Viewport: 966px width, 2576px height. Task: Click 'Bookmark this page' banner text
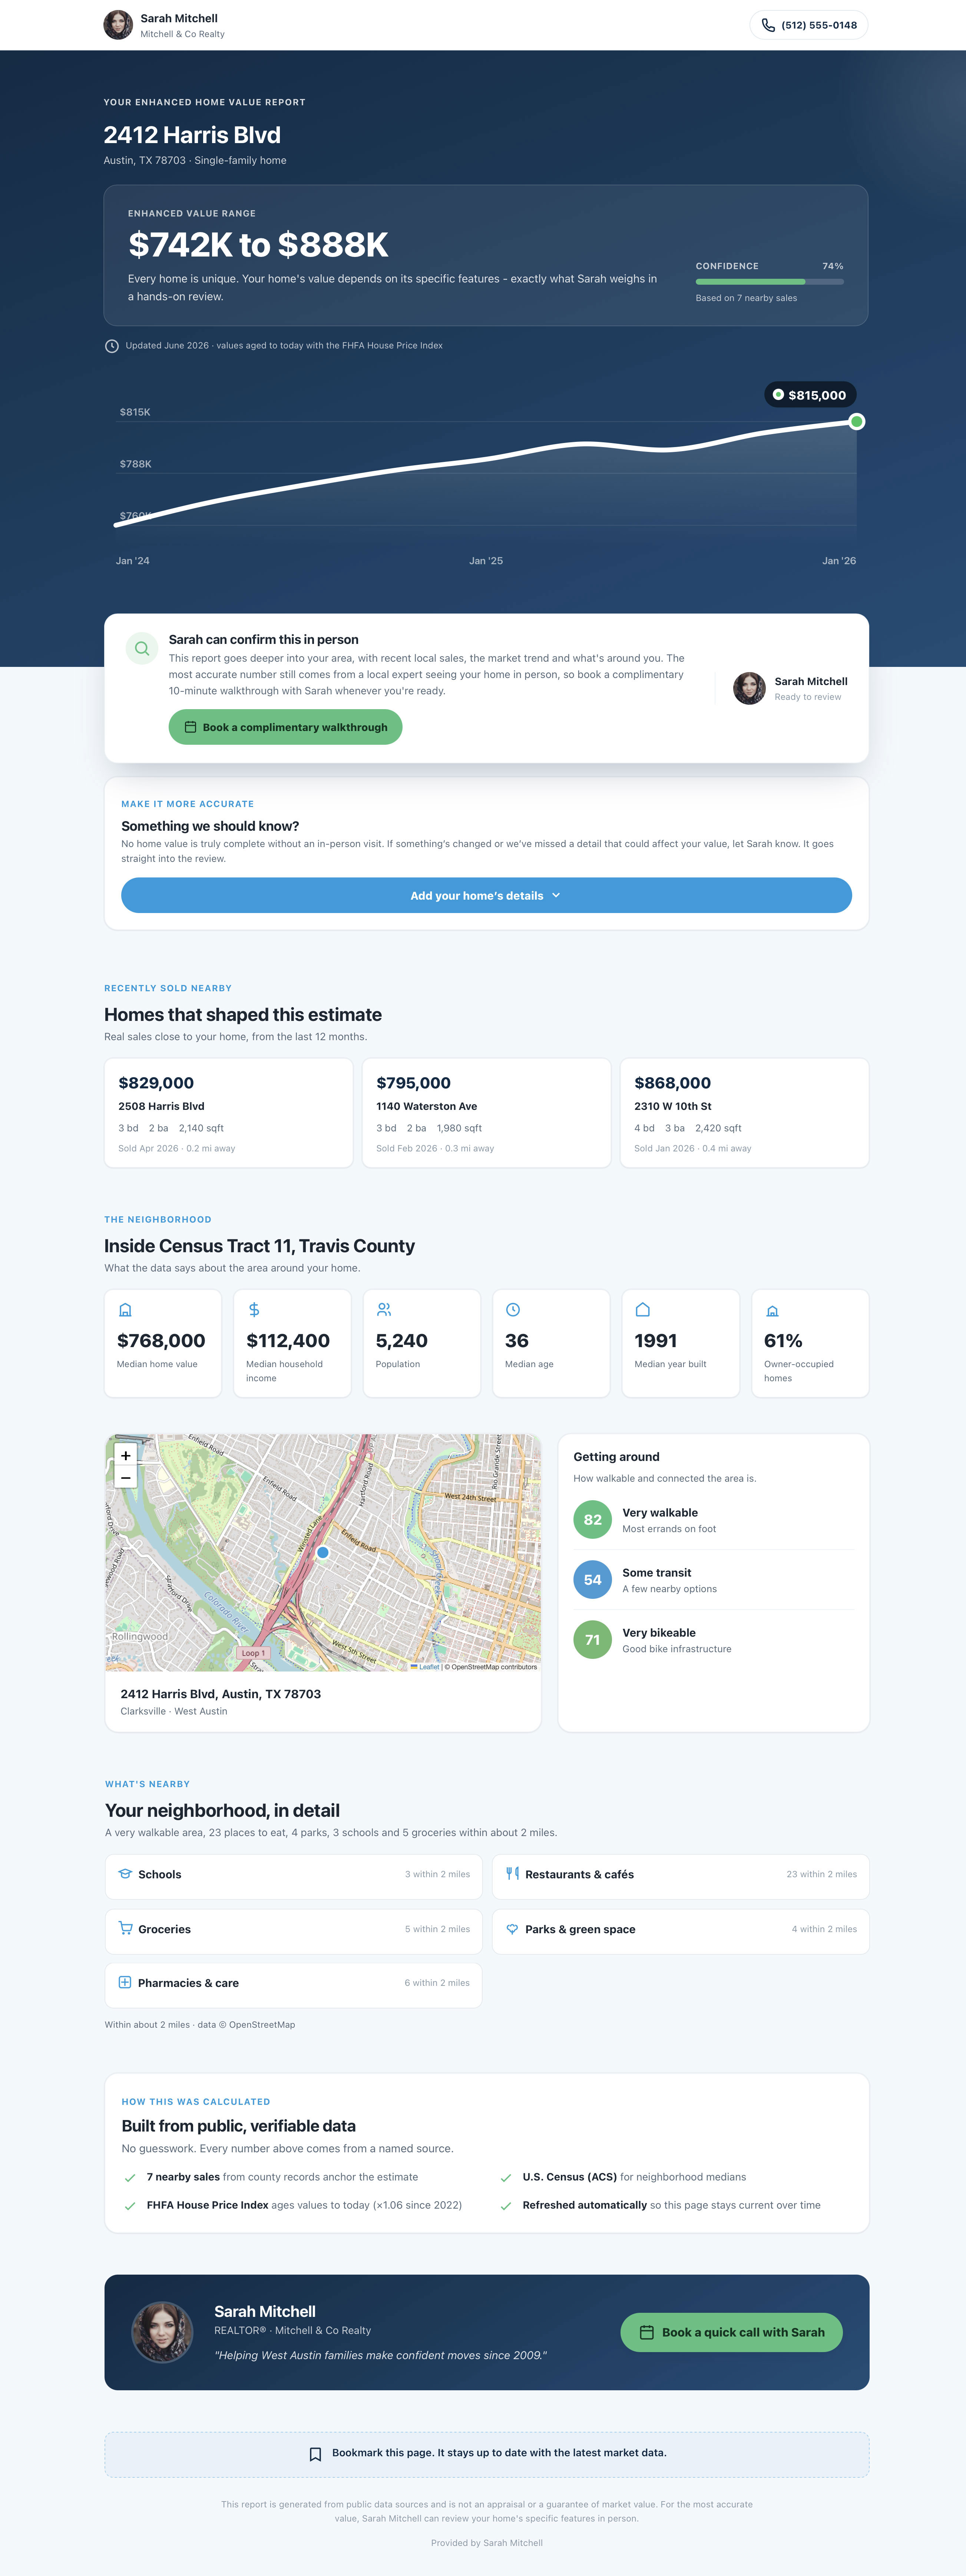499,2453
